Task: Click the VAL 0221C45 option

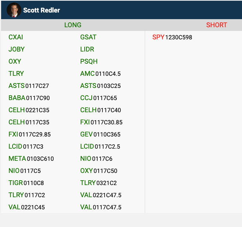Action: (27, 207)
